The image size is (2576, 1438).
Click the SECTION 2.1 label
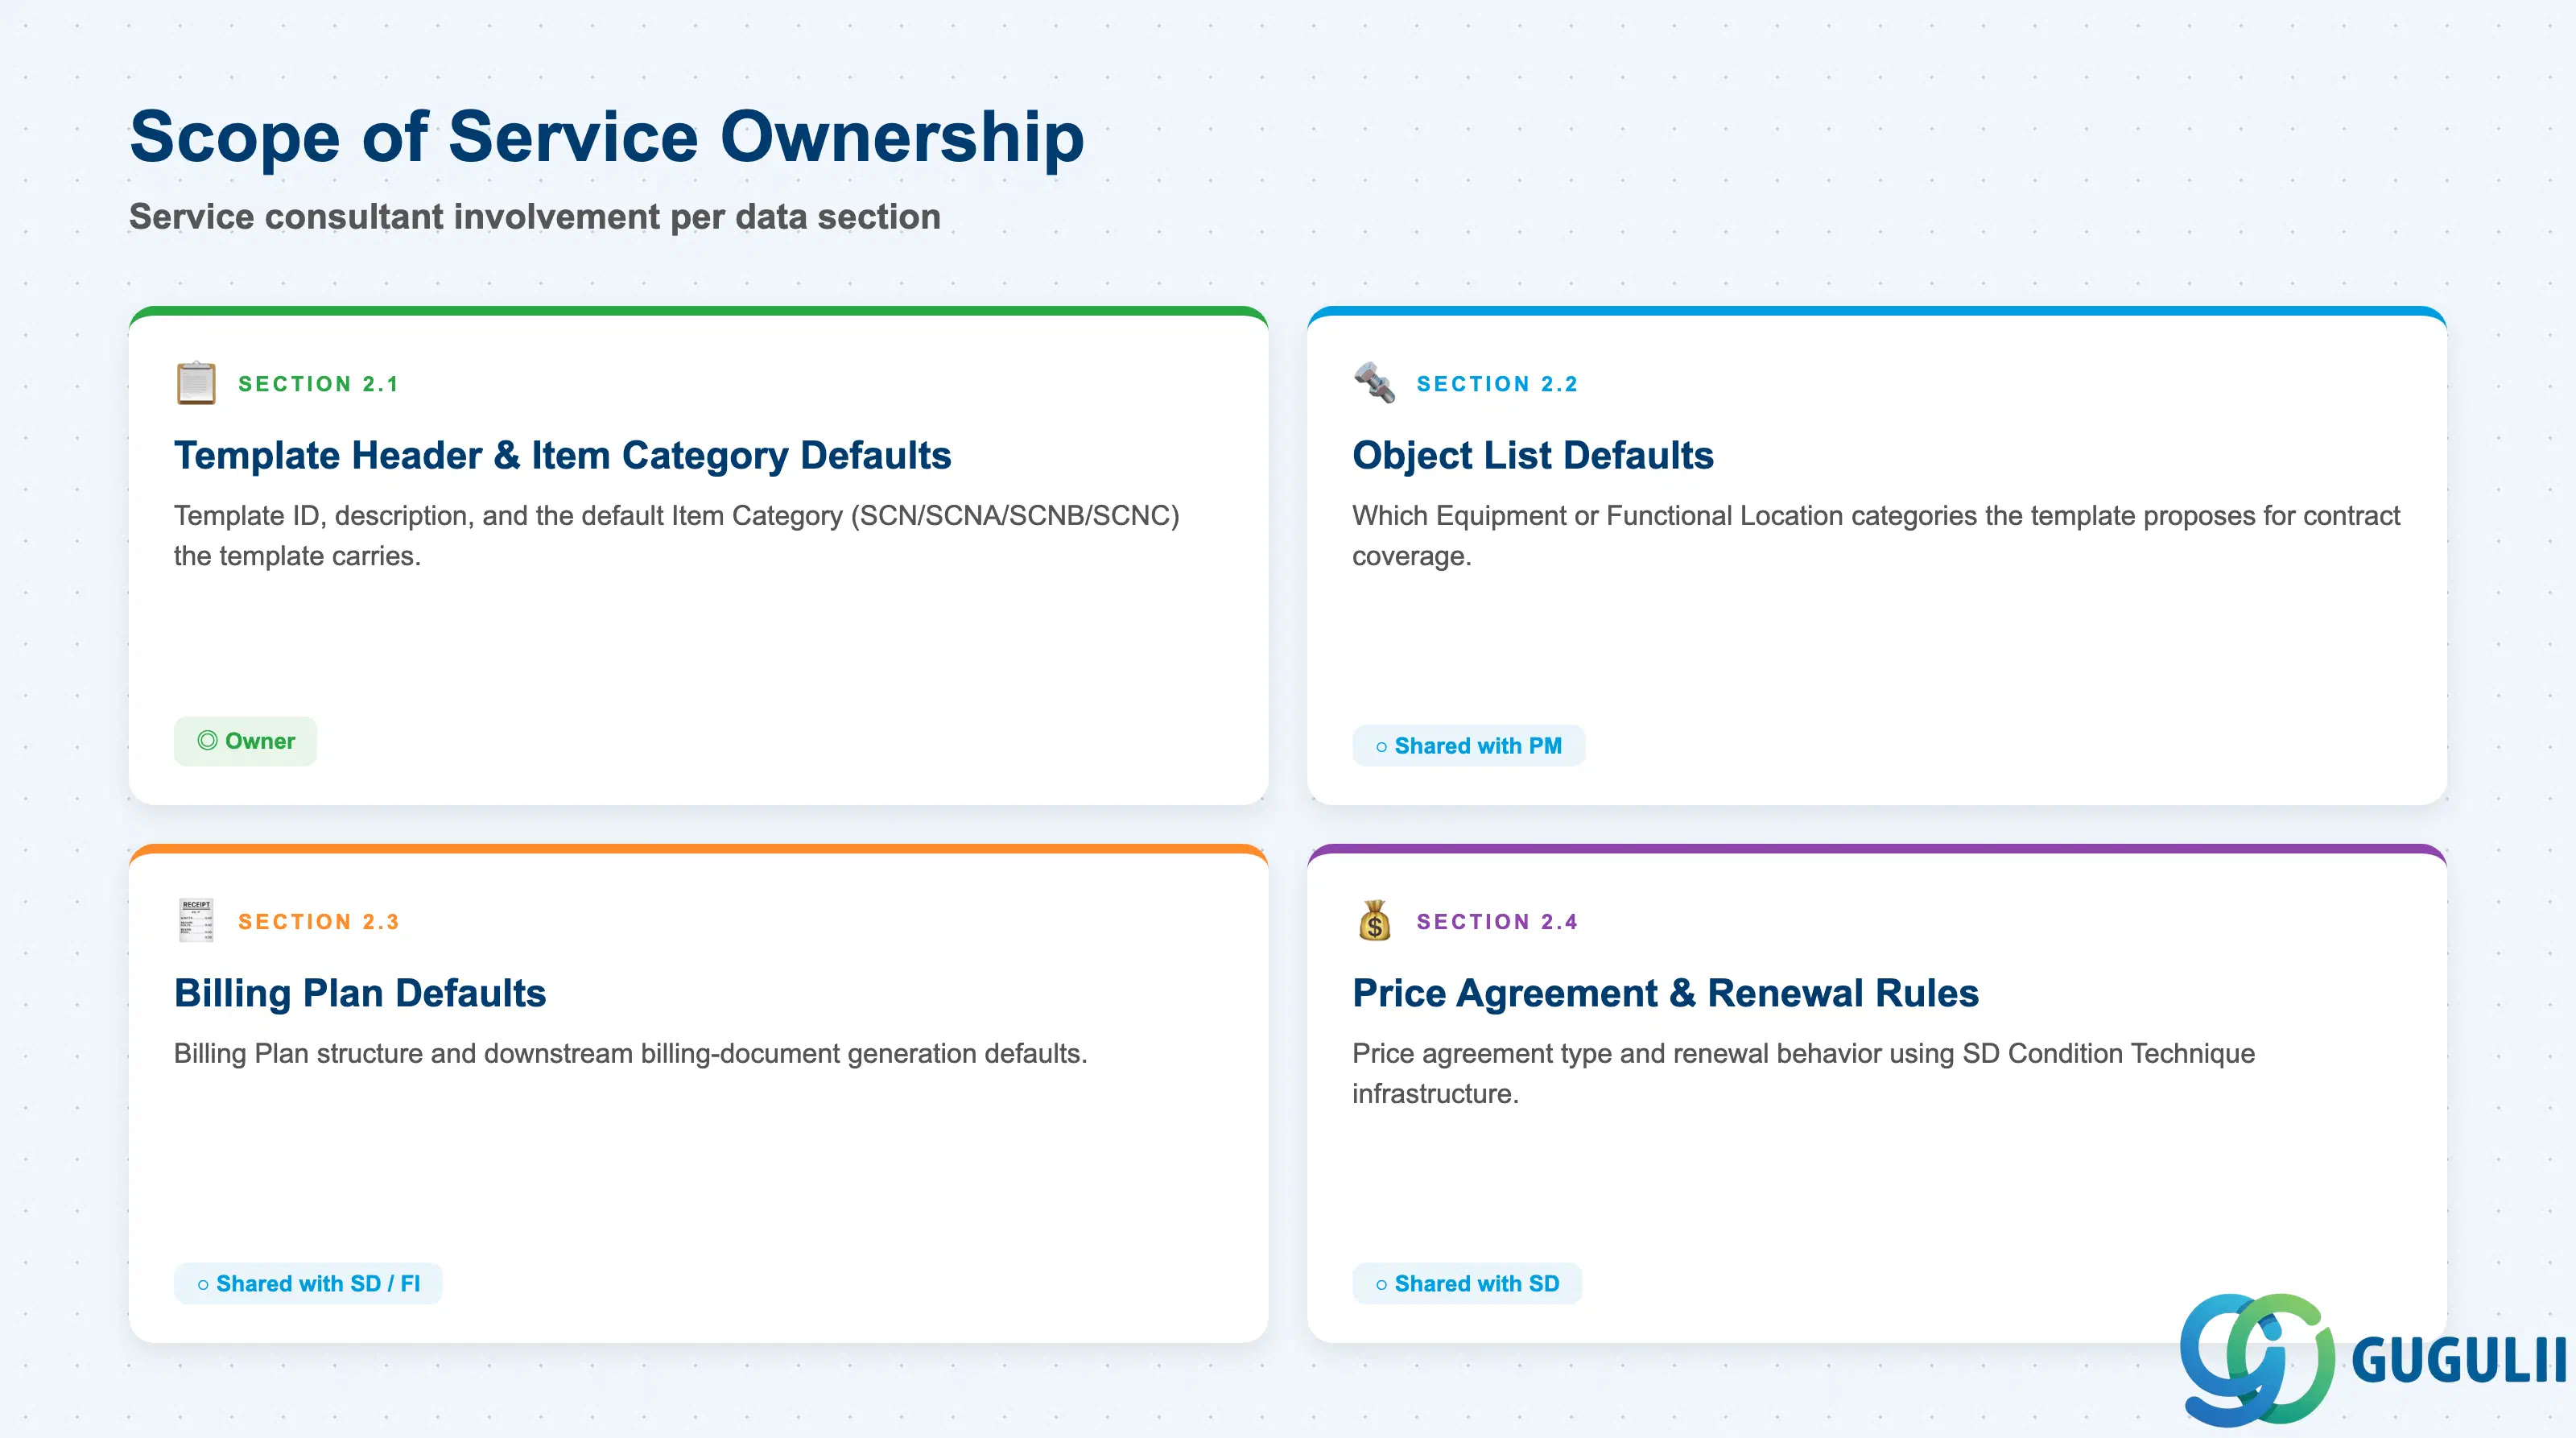click(x=318, y=384)
